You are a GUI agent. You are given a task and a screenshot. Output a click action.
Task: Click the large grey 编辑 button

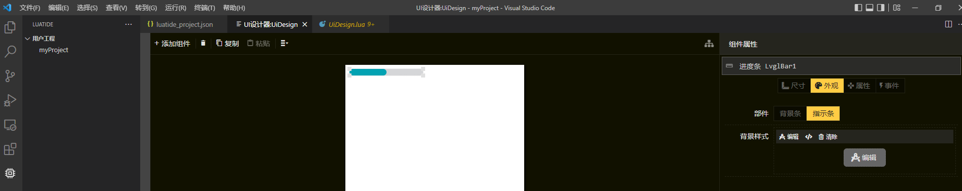(x=864, y=158)
